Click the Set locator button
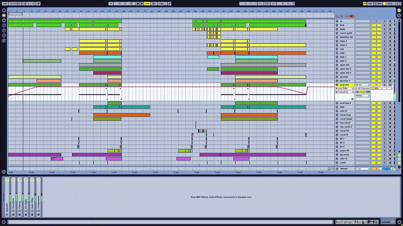 [342, 16]
